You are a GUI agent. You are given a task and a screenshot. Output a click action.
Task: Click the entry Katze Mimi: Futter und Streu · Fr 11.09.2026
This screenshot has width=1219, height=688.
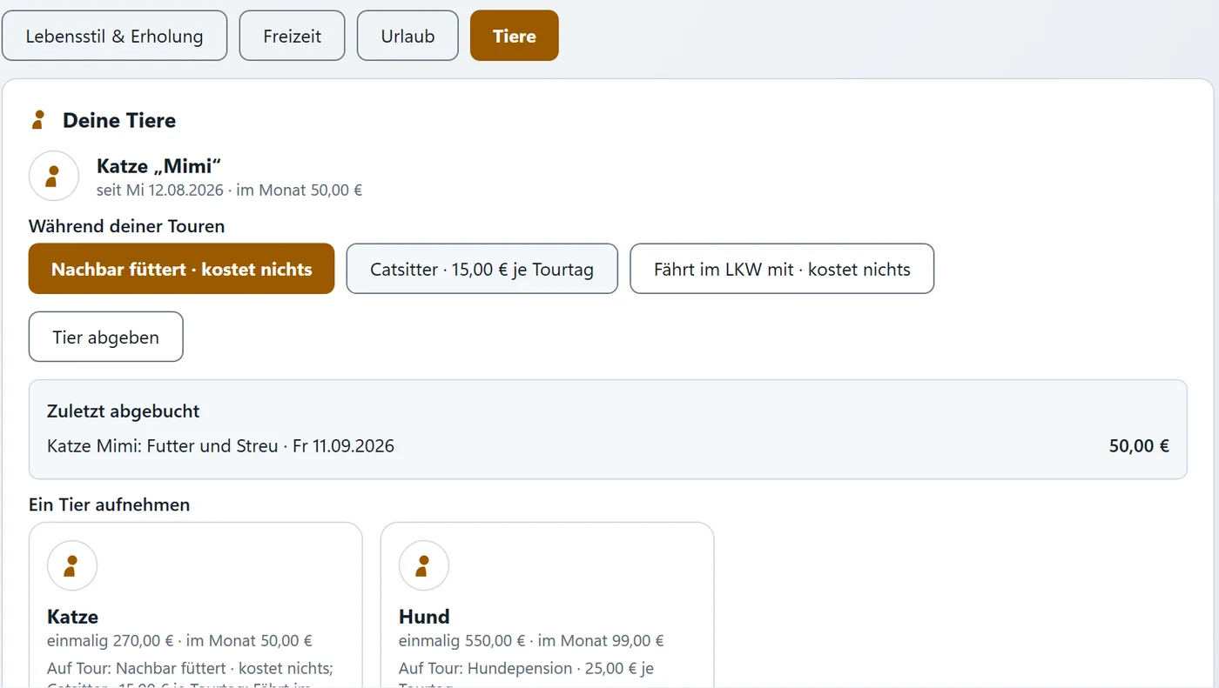(x=220, y=446)
